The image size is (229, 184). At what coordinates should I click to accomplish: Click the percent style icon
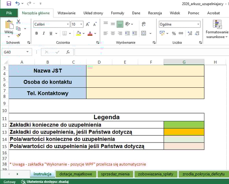tap(174, 33)
